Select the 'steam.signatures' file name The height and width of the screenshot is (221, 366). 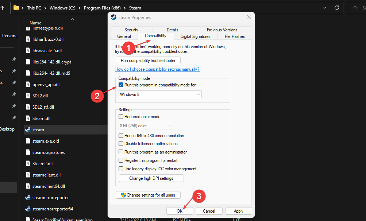[49, 152]
